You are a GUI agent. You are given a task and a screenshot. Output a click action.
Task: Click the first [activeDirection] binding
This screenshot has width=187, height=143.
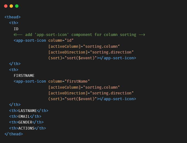[x=68, y=52]
